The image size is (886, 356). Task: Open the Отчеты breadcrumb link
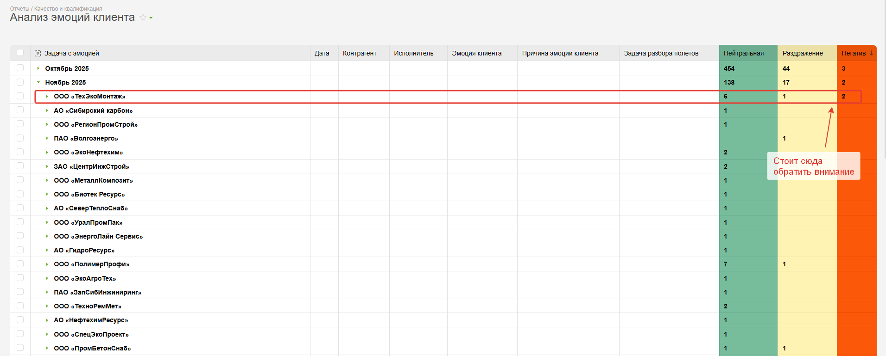coord(19,9)
